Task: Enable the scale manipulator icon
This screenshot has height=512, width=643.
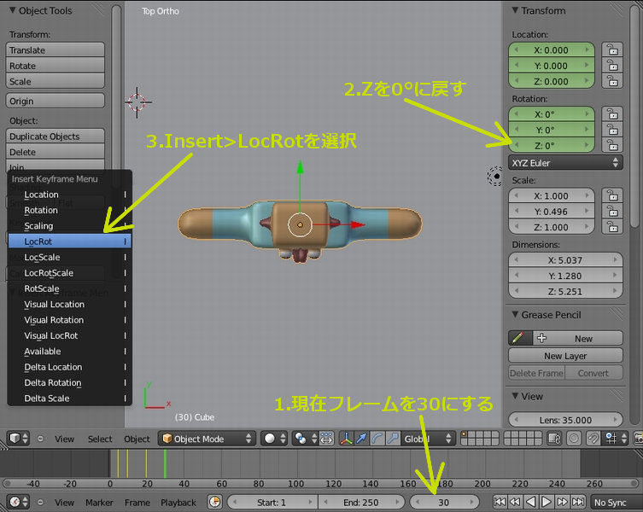Action: 393,439
